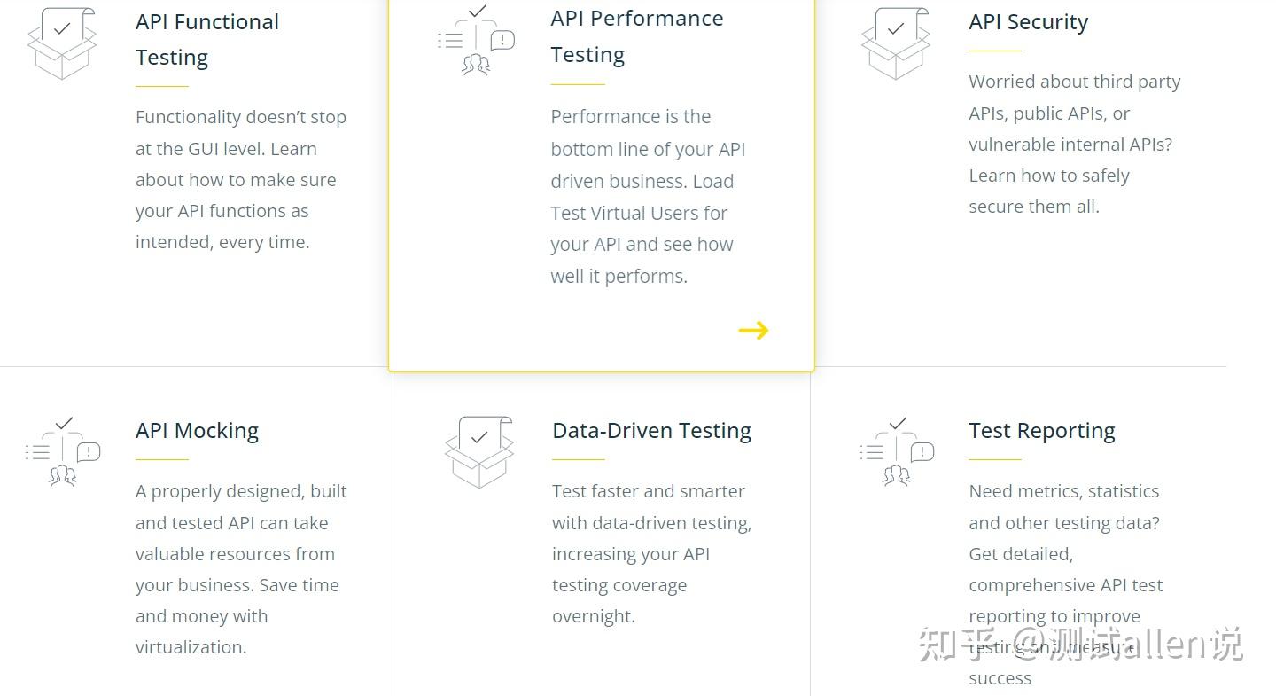This screenshot has width=1276, height=696.
Task: Open the API Functional Testing heading
Action: click(207, 40)
